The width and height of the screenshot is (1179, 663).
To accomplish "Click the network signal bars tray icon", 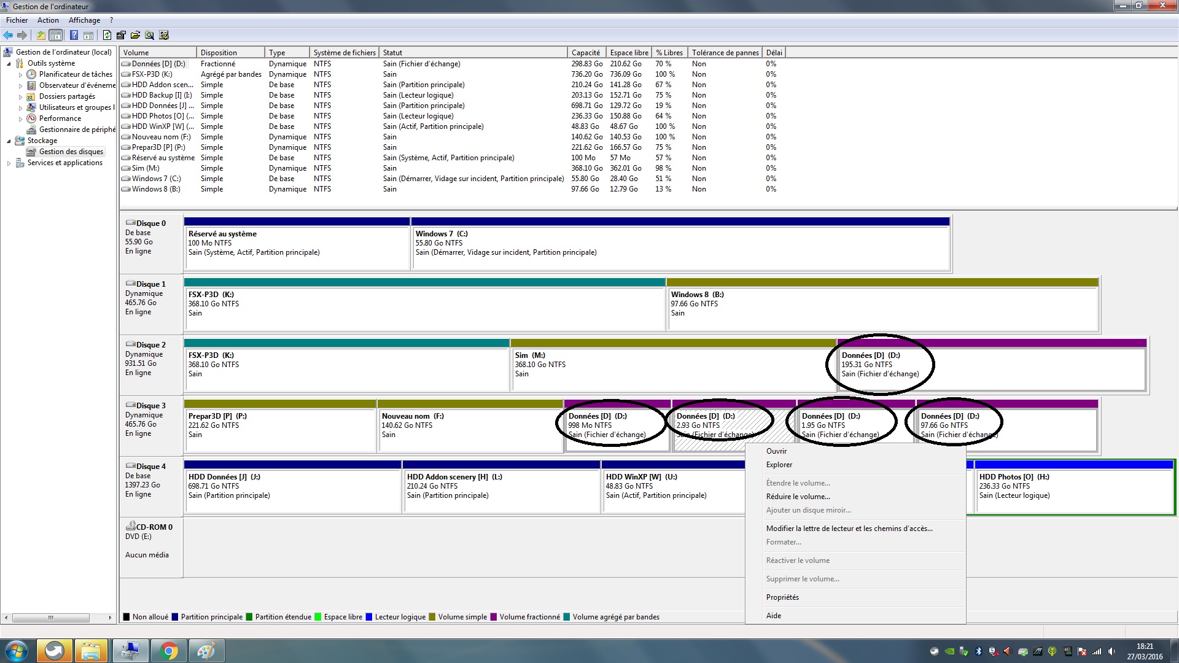I will 1097,651.
